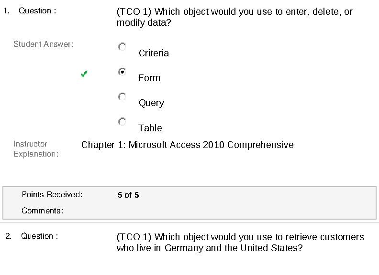Click the question text about entering, deleting data
379x275 pixels.
click(234, 17)
